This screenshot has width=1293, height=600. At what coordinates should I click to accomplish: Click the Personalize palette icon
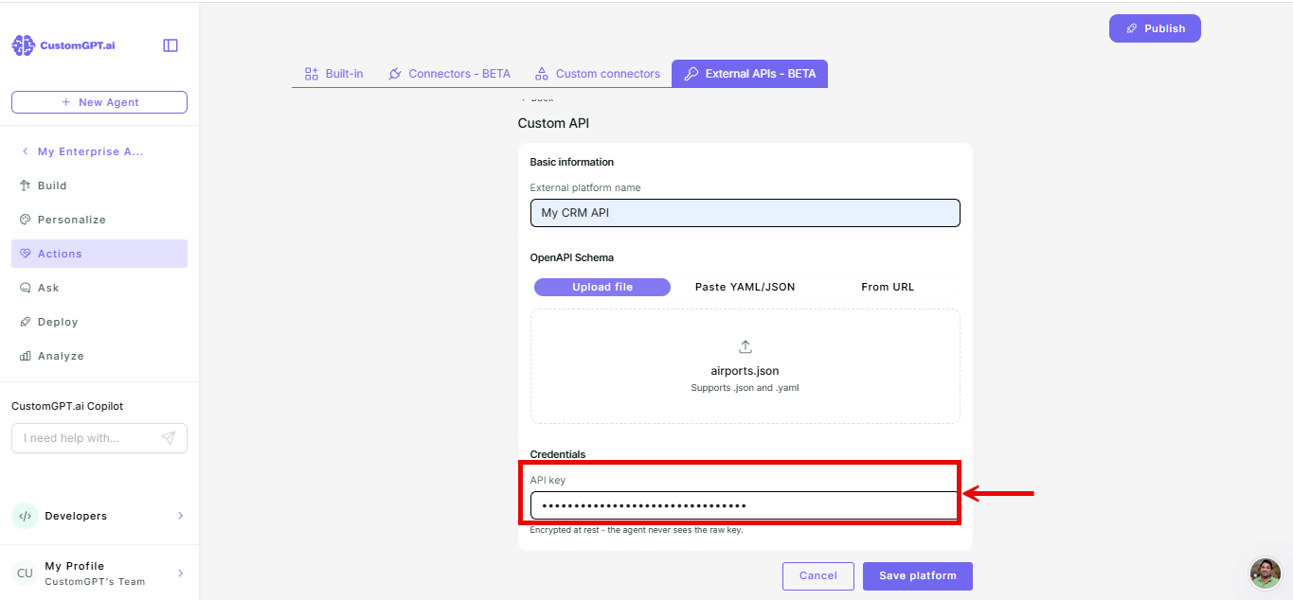pyautogui.click(x=26, y=220)
